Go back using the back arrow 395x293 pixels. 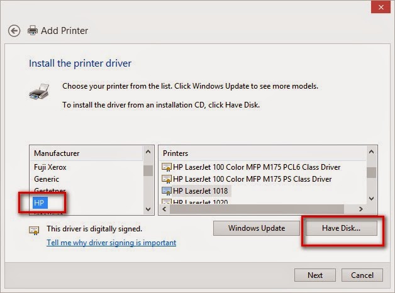(14, 31)
